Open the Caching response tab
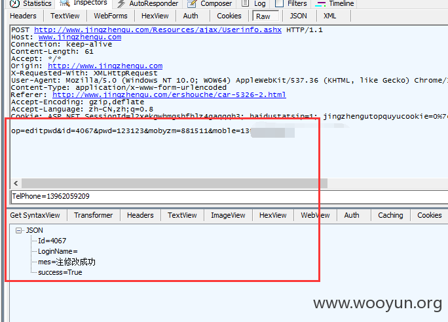 point(390,215)
